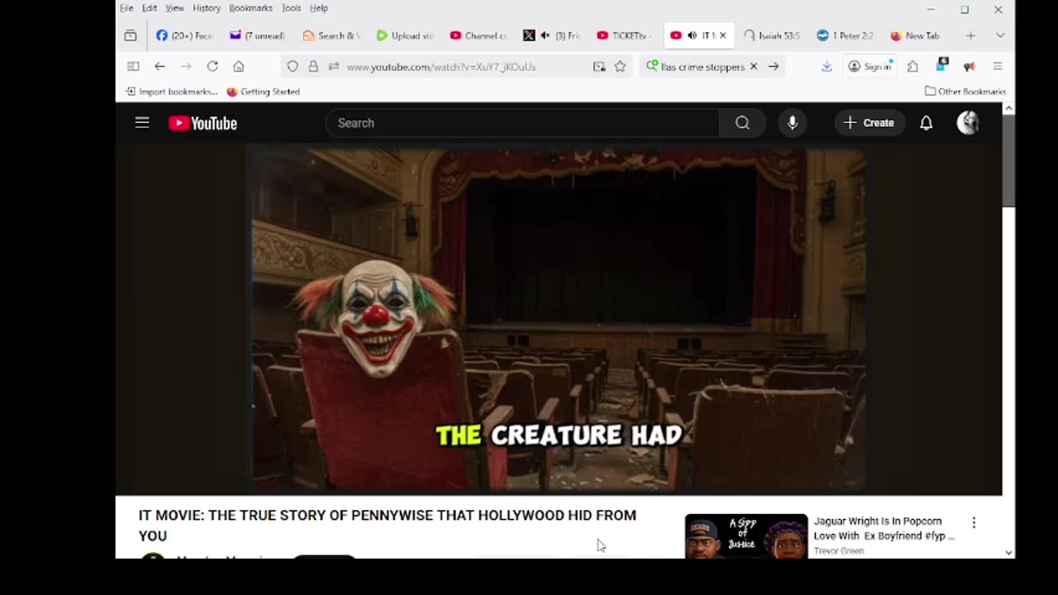Open the megaphone toolbar extension
This screenshot has width=1058, height=595.
[x=970, y=66]
